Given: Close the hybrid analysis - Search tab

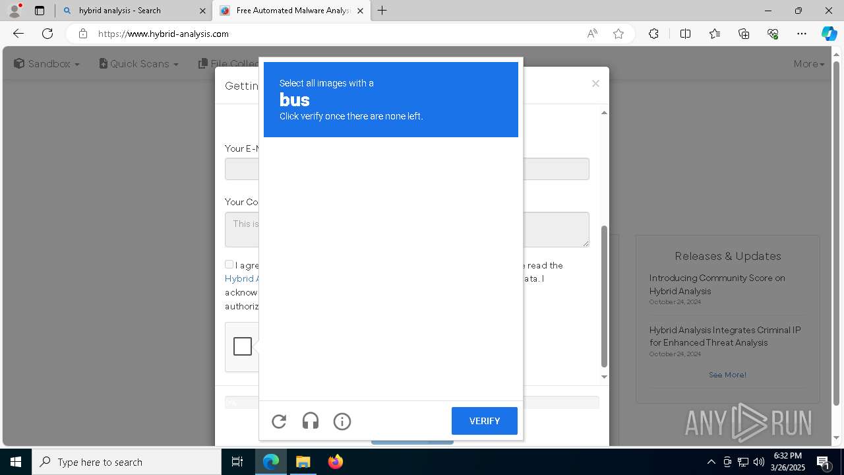Looking at the screenshot, I should click(x=202, y=11).
